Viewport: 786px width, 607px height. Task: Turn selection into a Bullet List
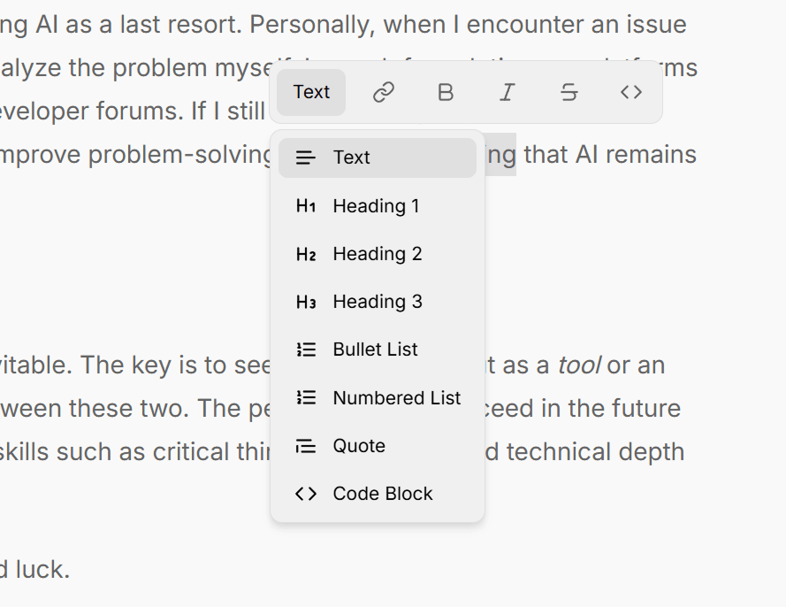tap(375, 350)
